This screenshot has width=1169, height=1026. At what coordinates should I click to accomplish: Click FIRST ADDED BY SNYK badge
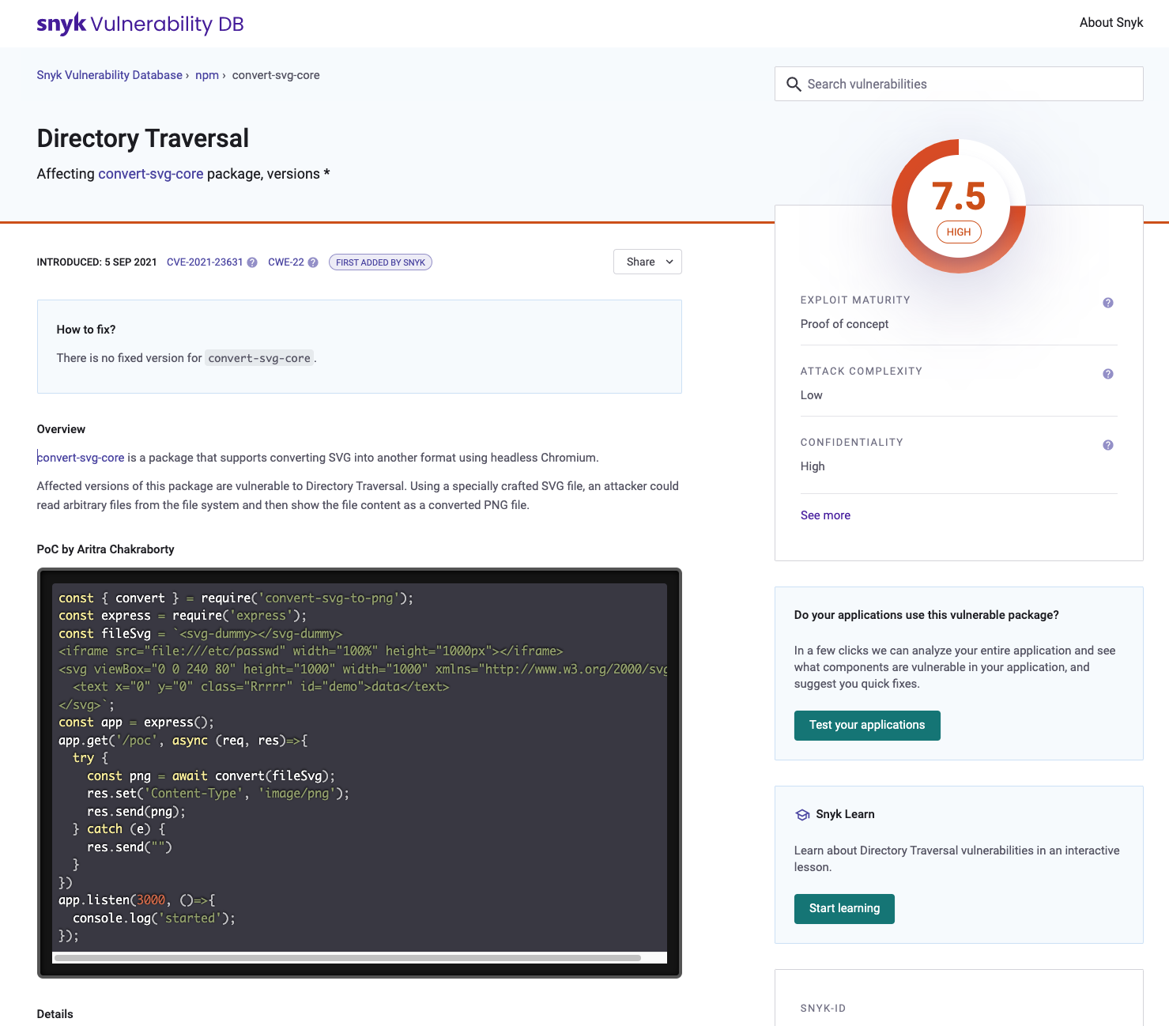[380, 262]
